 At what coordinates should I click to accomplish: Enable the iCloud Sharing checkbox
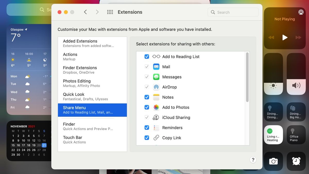147,117
